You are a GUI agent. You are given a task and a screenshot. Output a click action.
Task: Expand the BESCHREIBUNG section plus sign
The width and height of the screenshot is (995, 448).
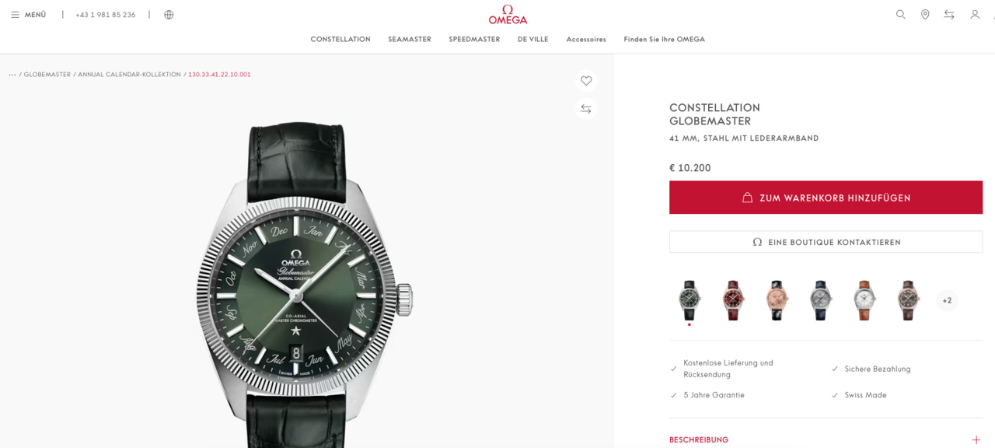(976, 439)
